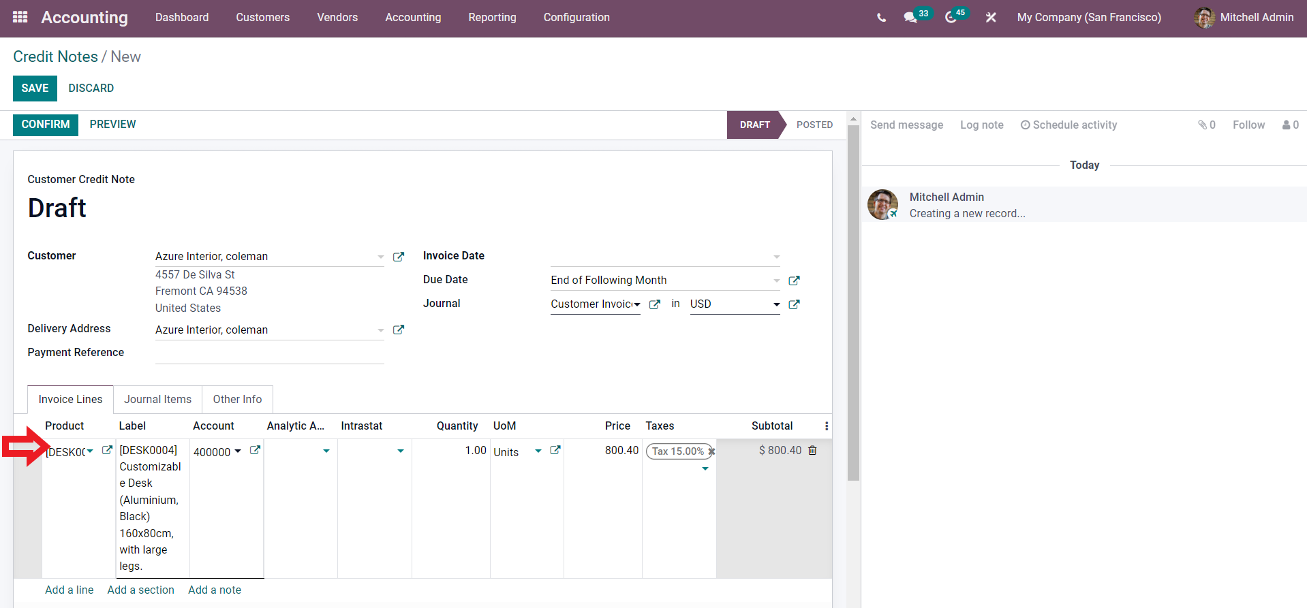This screenshot has height=608, width=1307.
Task: Open account 400000 external link icon
Action: pyautogui.click(x=255, y=450)
